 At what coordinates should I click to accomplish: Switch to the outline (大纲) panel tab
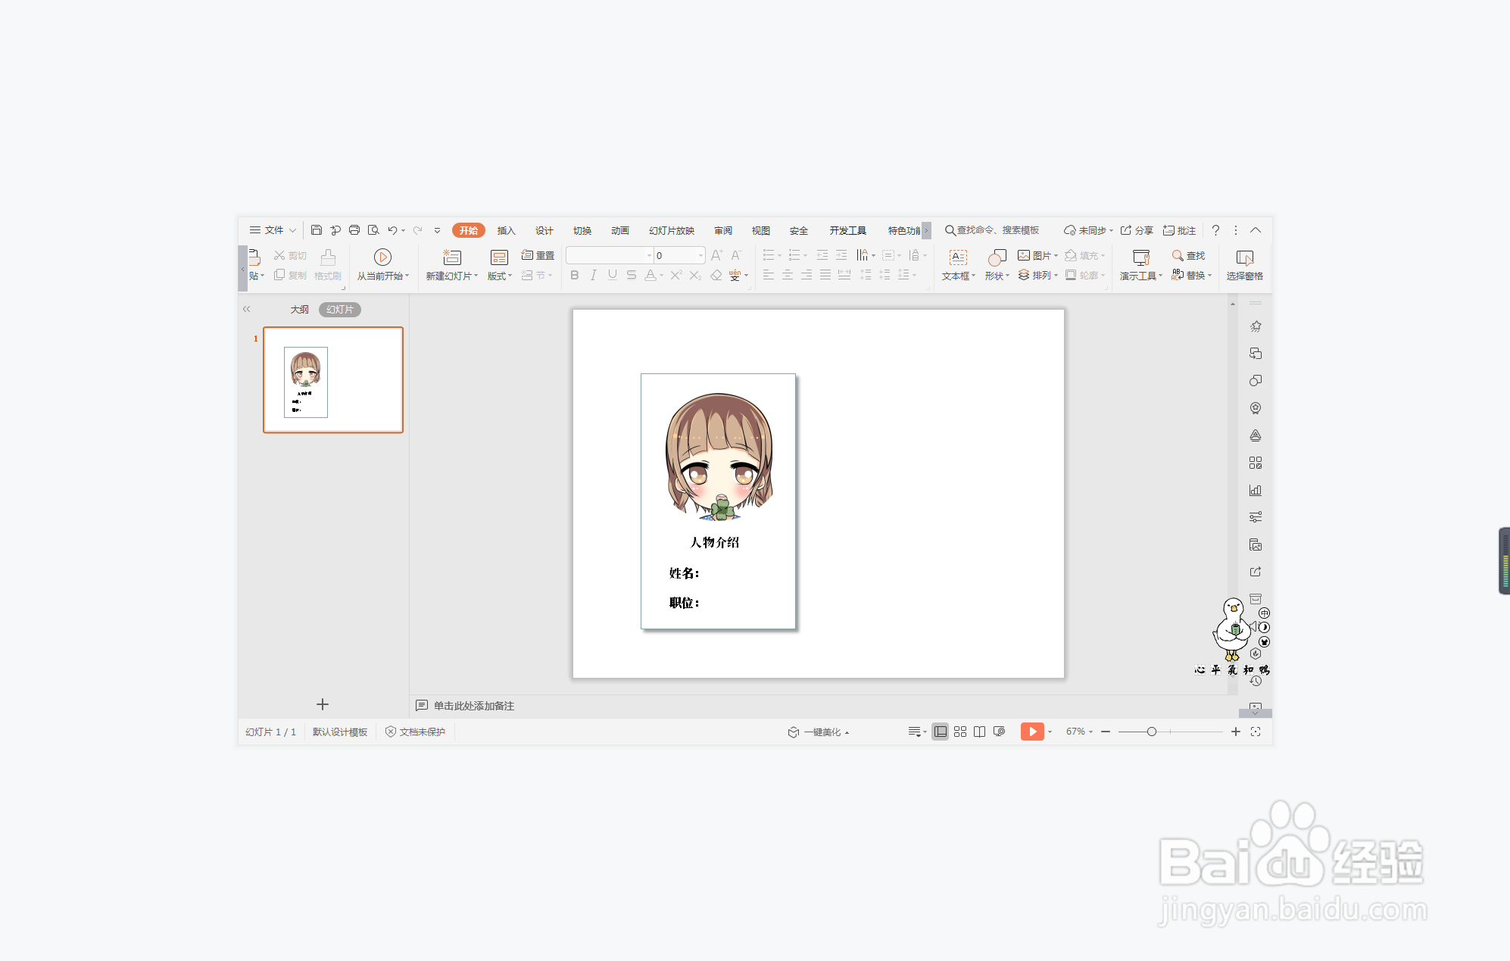coord(299,310)
